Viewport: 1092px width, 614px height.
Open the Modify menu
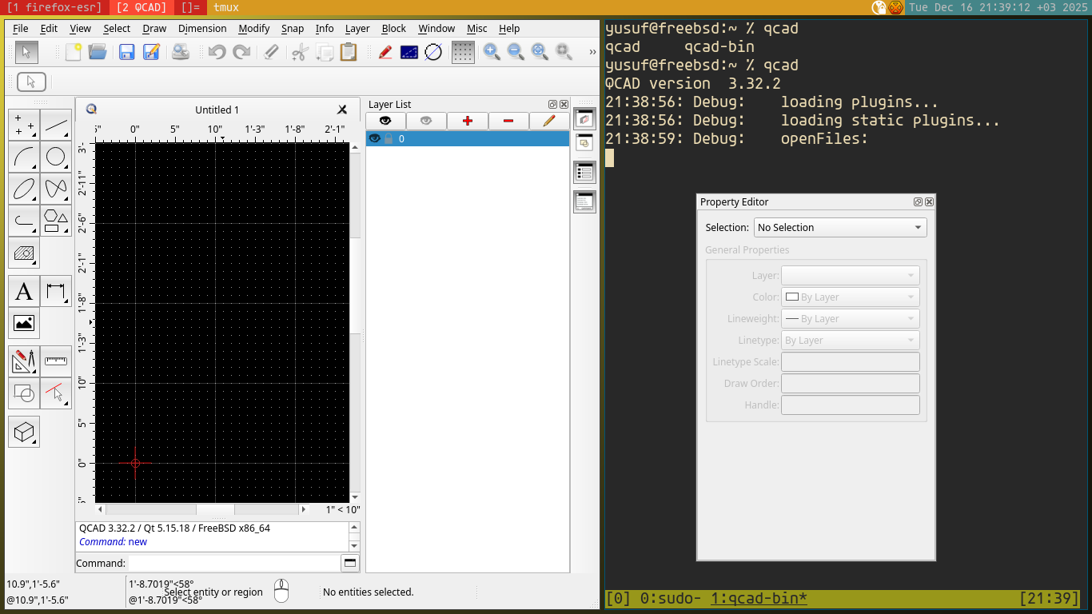tap(254, 28)
